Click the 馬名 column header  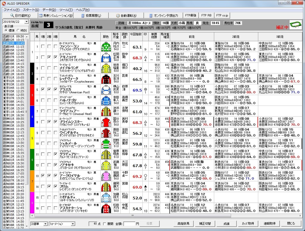coord(80,37)
